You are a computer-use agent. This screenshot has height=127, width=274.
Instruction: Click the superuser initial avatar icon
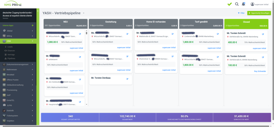pos(252,4)
